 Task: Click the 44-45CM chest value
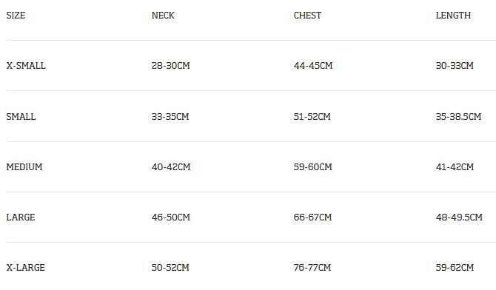click(313, 65)
